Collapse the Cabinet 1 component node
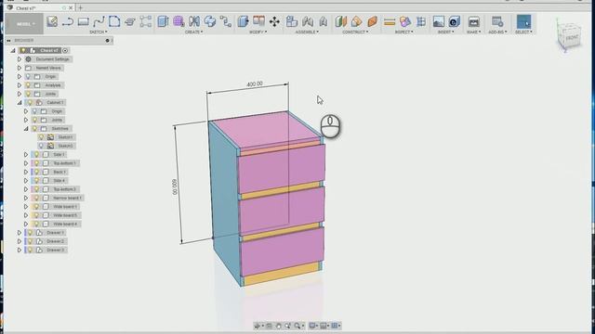 click(20, 103)
